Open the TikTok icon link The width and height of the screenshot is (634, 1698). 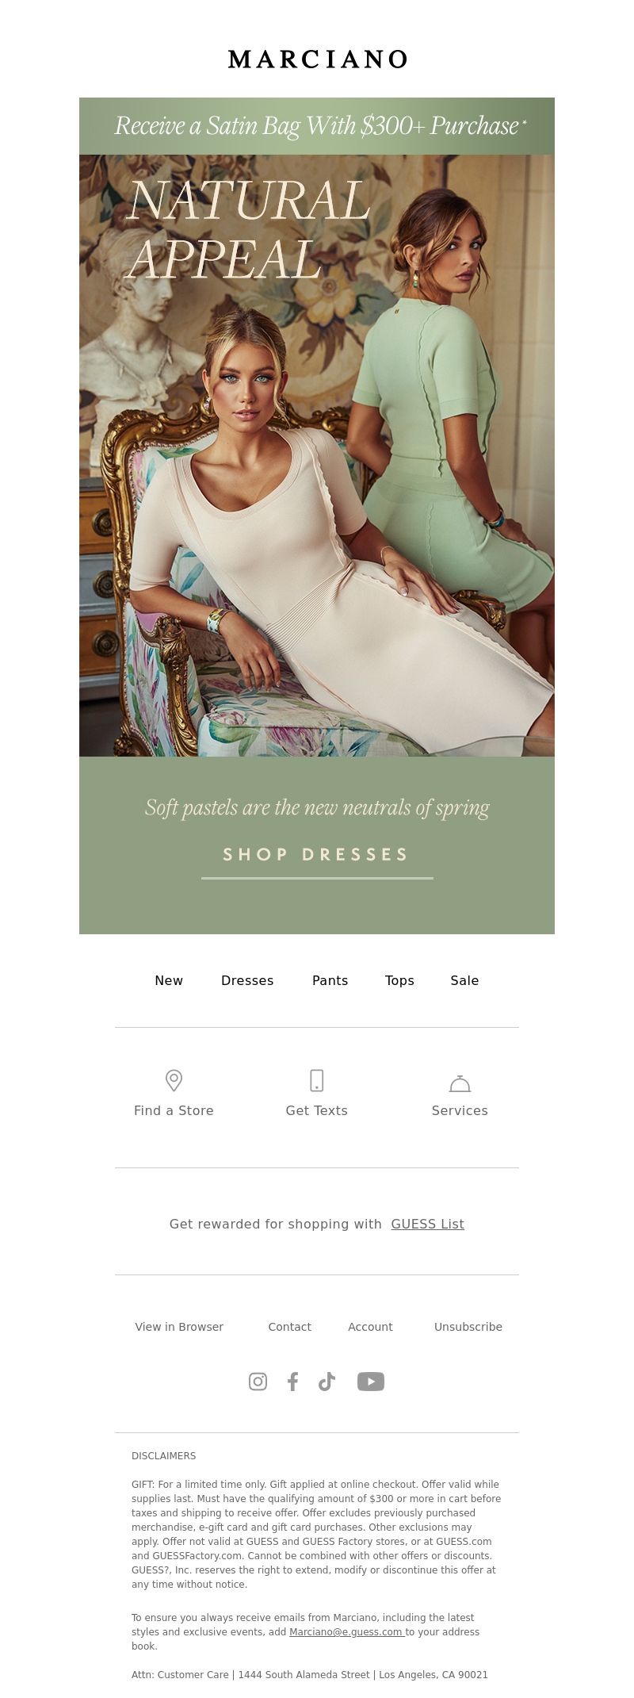pos(327,1382)
